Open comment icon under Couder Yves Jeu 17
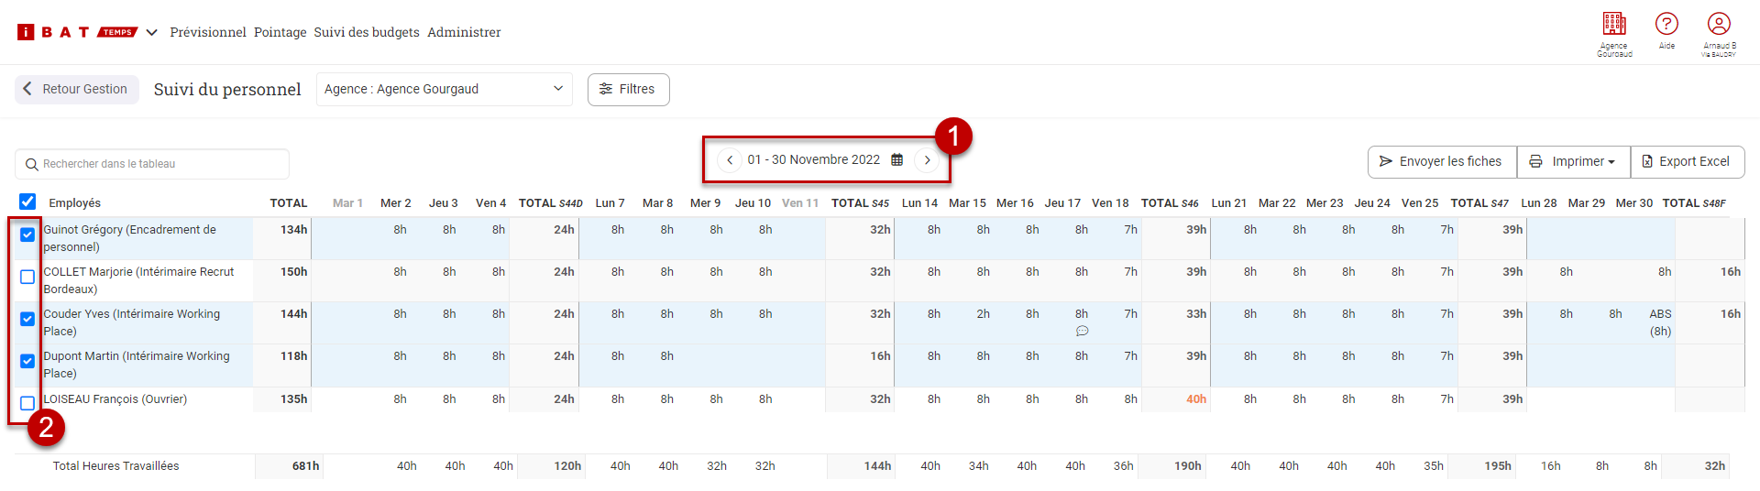 pyautogui.click(x=1082, y=331)
